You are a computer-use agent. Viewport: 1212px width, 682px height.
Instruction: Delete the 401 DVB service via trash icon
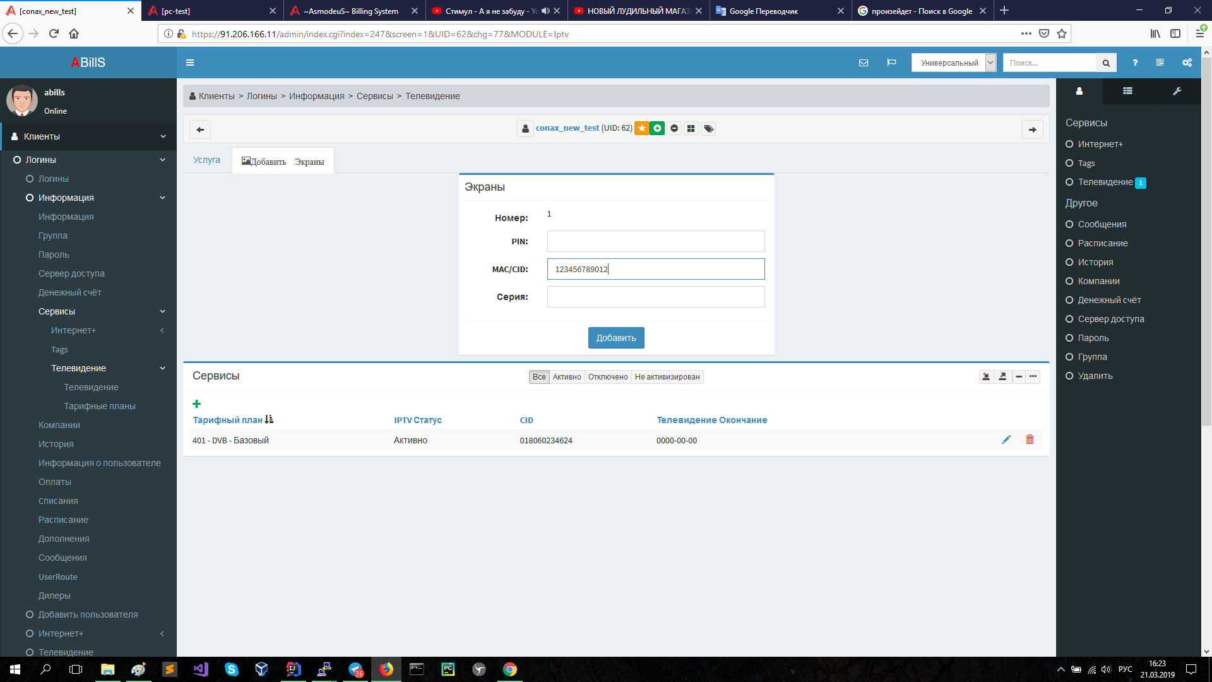(1030, 440)
